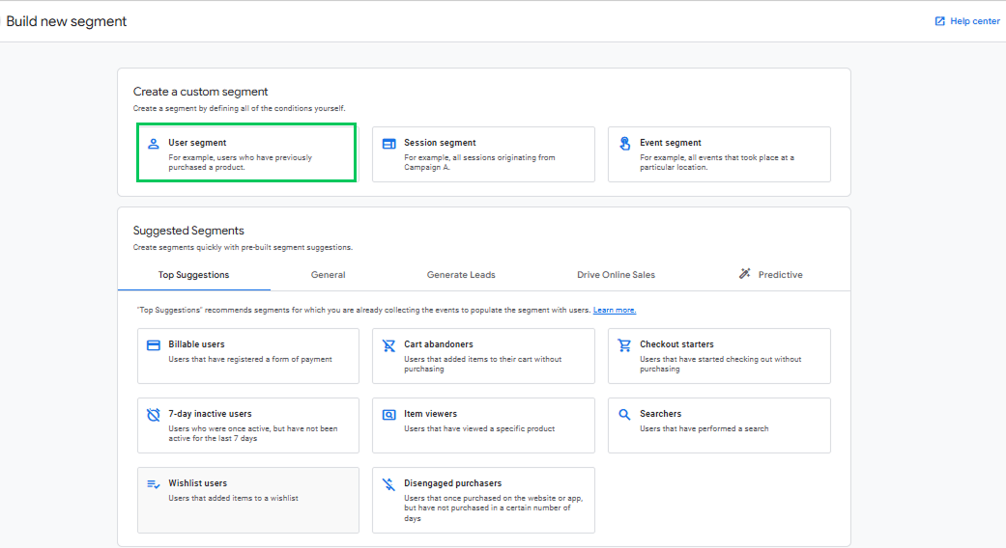
Task: Select the Drive Online Sales tab
Action: [x=616, y=275]
